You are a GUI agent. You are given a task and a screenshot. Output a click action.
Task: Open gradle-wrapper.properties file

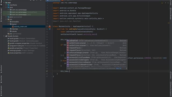point(24,43)
